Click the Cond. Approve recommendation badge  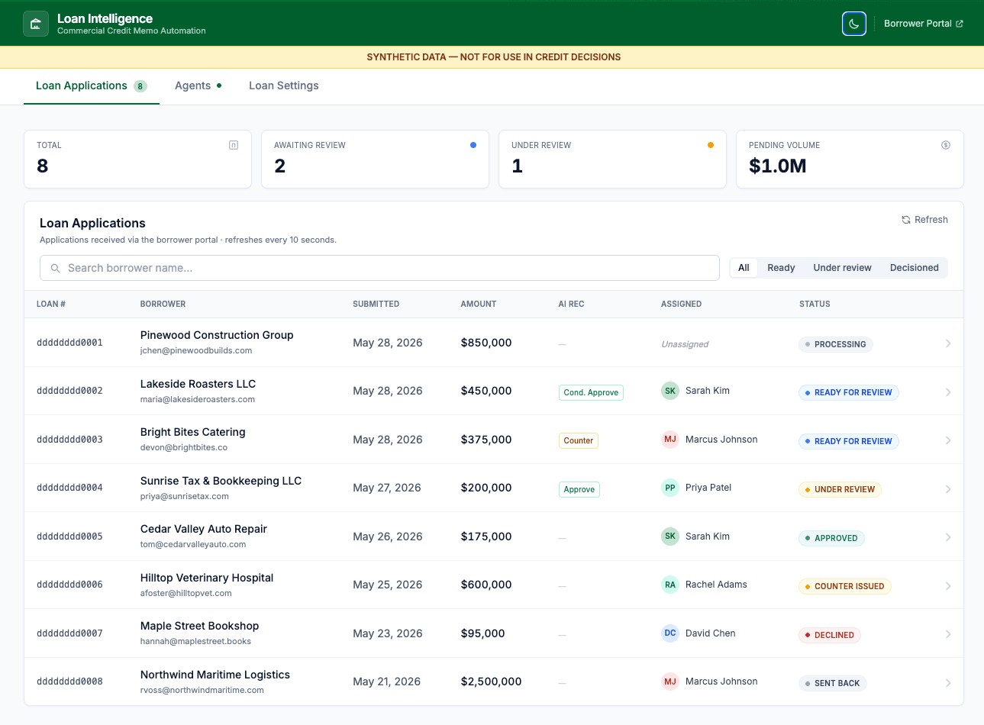point(591,392)
